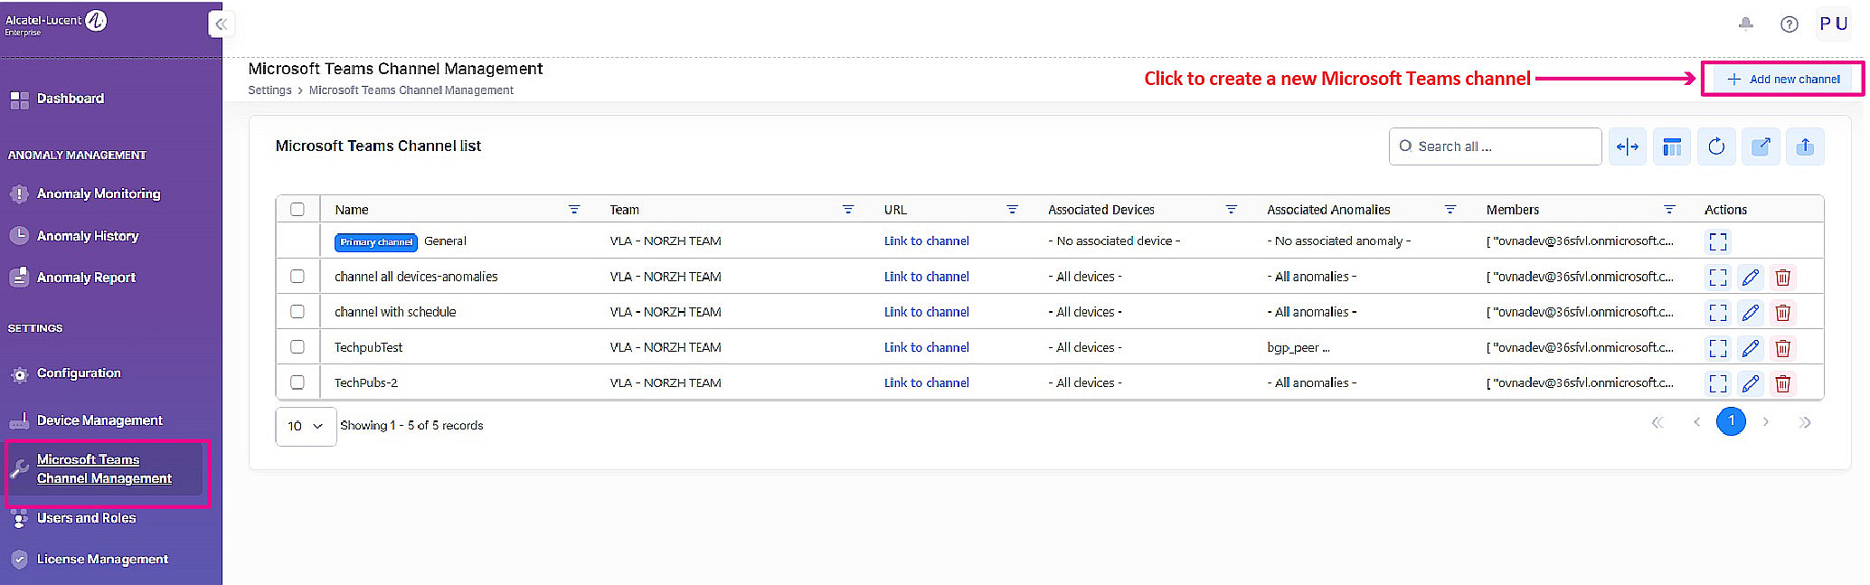Open the page size dropdown showing 10
Screen dimensions: 1870x585
[306, 426]
